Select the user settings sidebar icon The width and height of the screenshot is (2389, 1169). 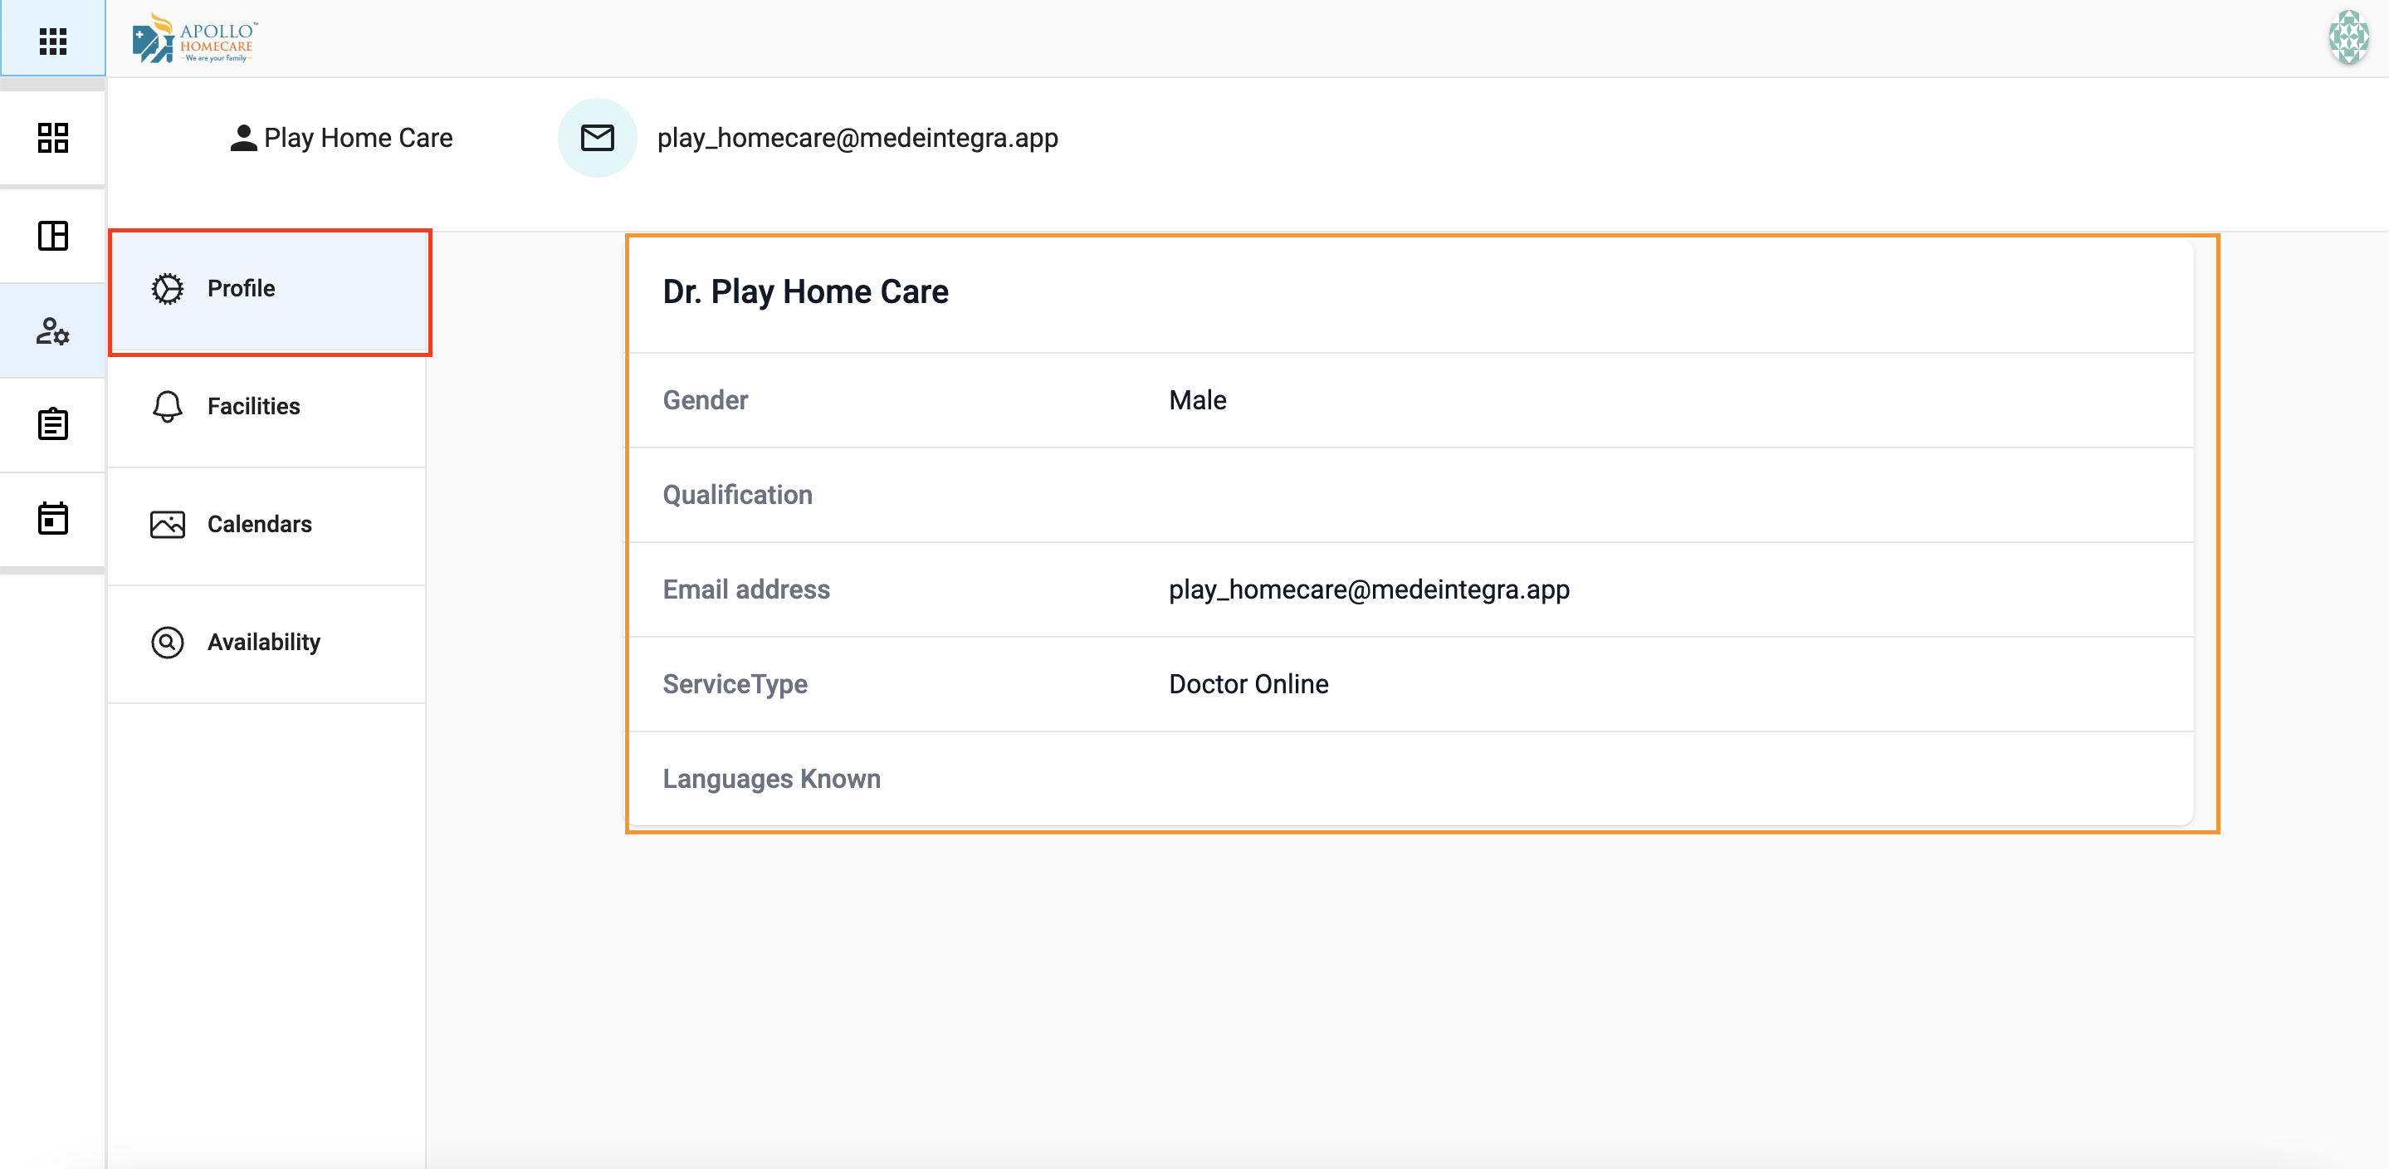tap(53, 331)
